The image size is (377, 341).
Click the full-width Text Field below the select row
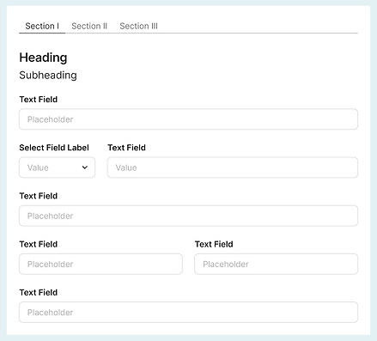pos(188,216)
